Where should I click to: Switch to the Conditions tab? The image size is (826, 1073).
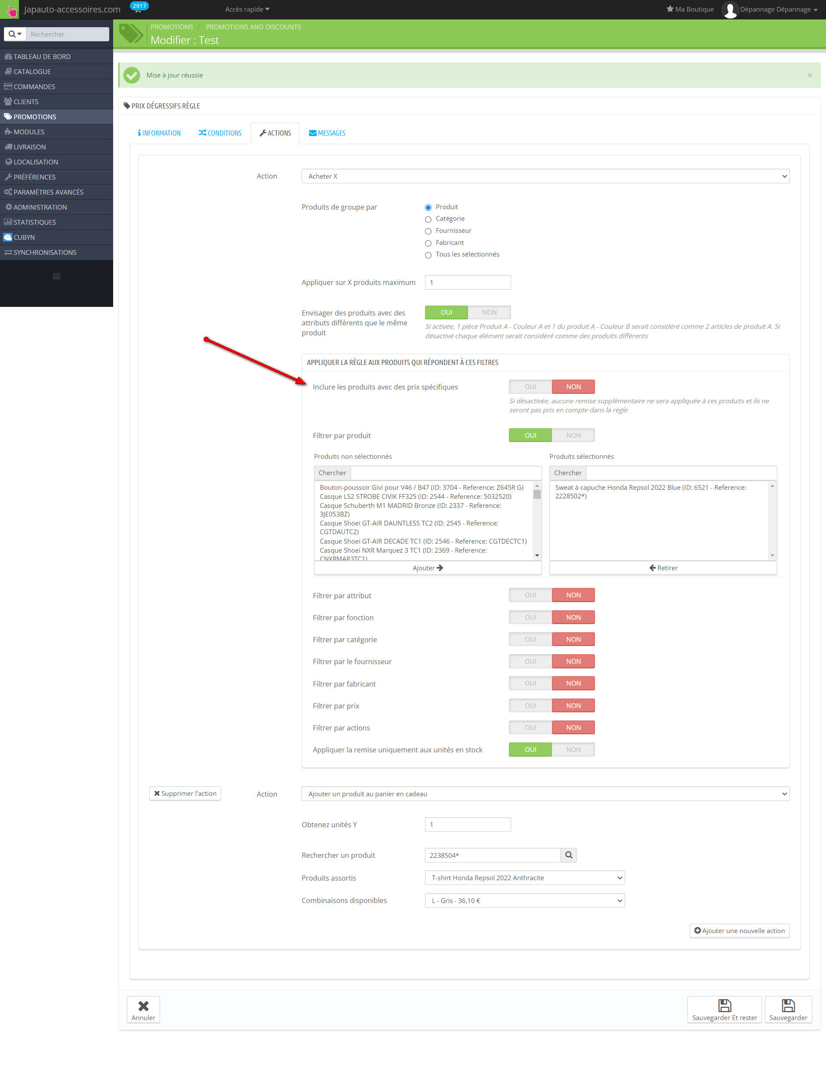point(220,133)
